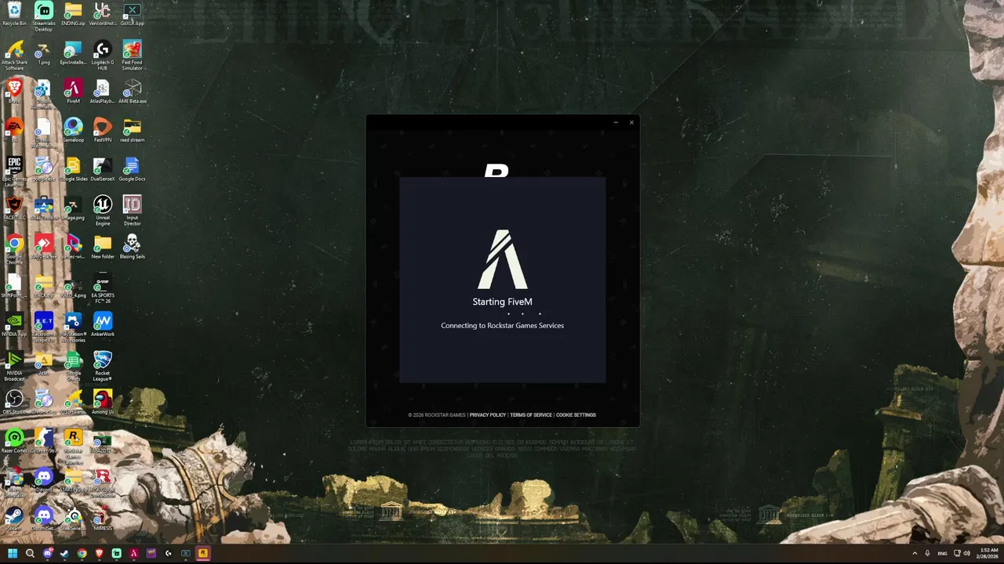Open the Google Docs desktop icon
1004x564 pixels.
click(132, 170)
